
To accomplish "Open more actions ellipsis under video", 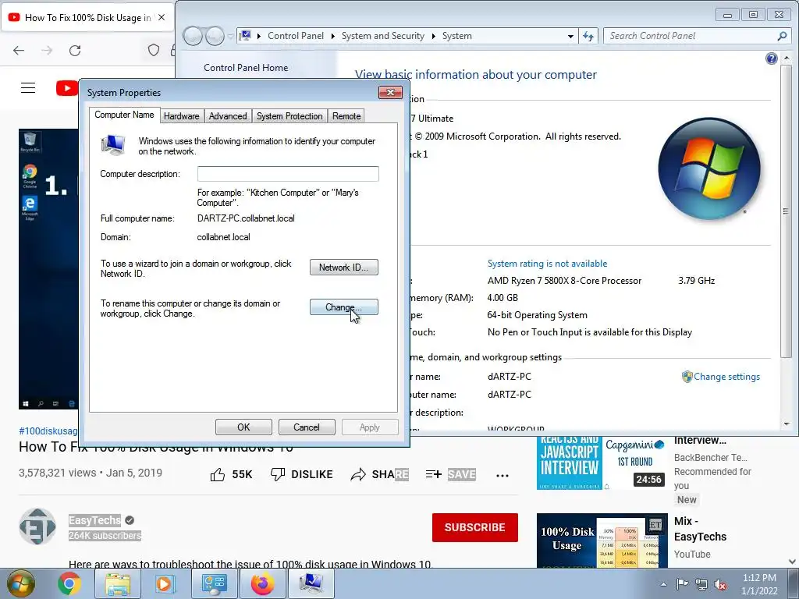I will 502,475.
